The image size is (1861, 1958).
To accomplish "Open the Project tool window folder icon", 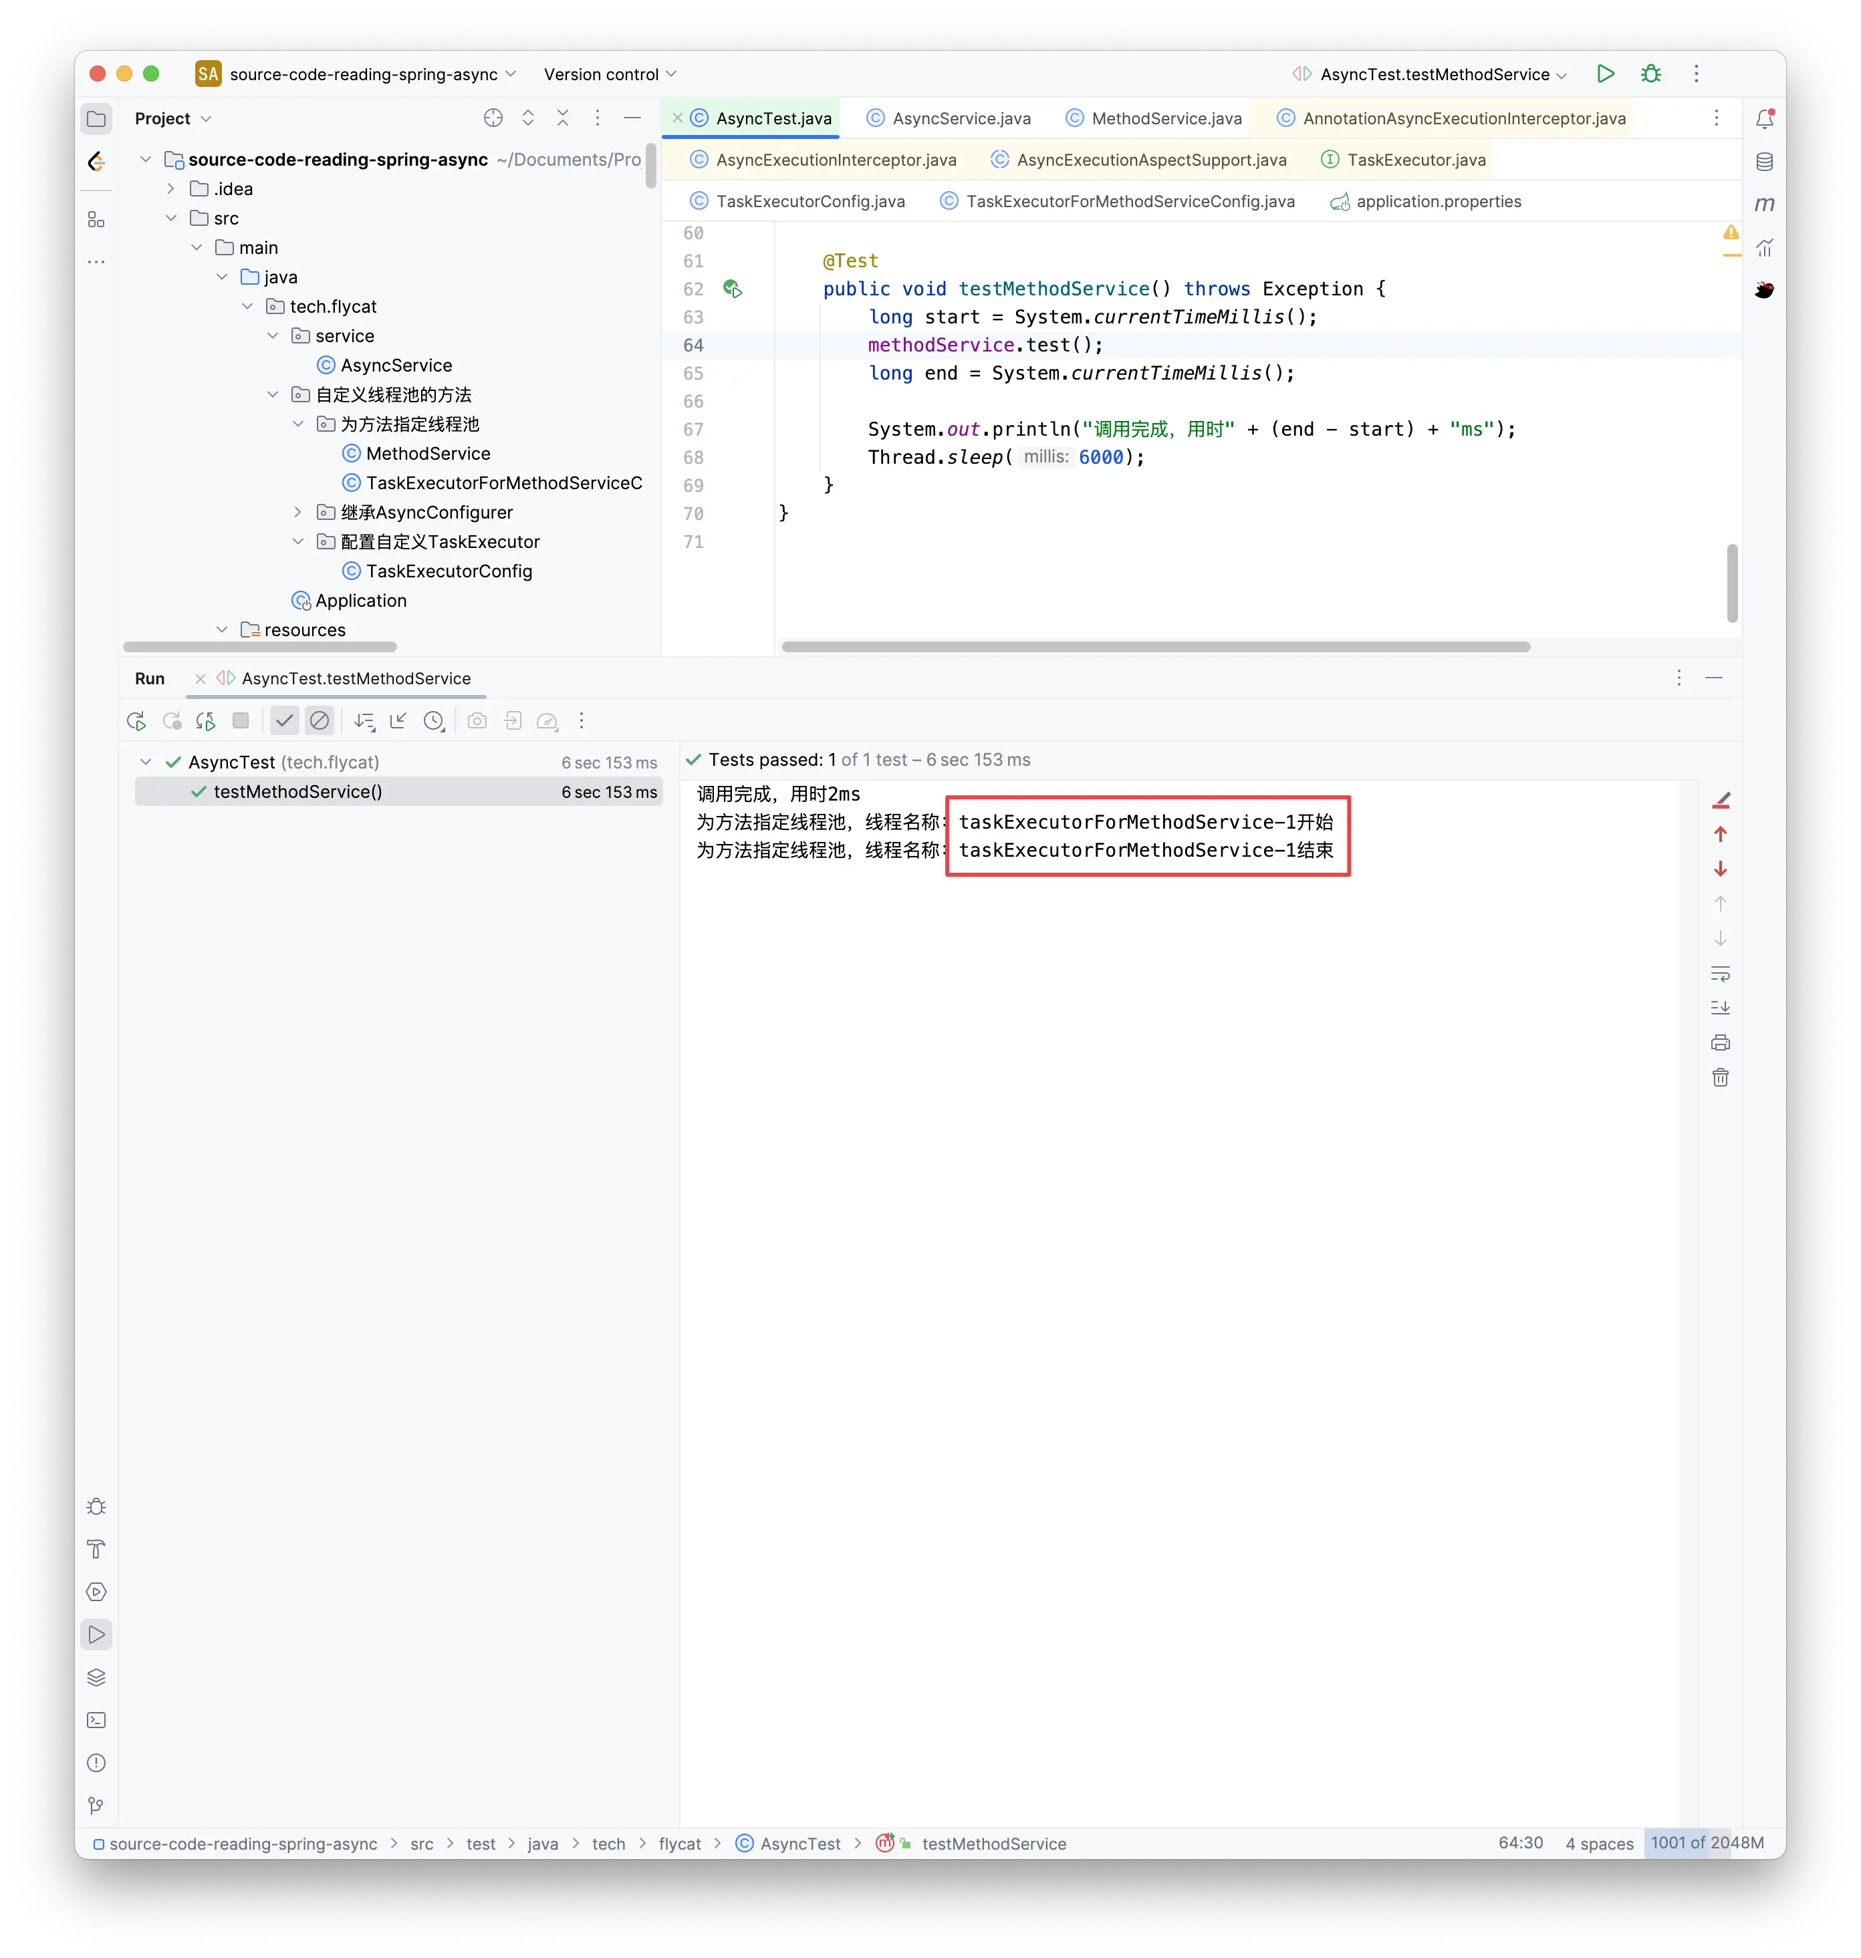I will coord(96,119).
